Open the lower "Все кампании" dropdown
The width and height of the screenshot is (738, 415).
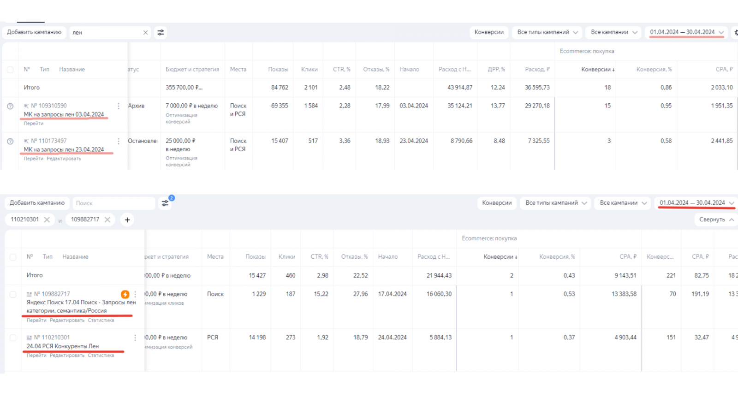tap(623, 203)
